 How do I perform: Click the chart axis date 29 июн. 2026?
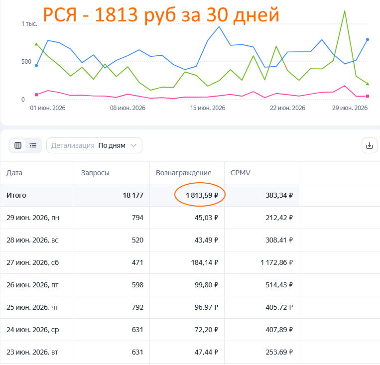pyautogui.click(x=350, y=108)
